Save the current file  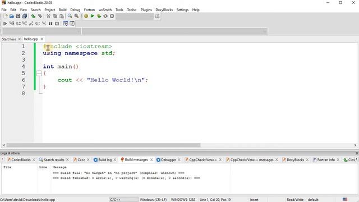pos(18,16)
